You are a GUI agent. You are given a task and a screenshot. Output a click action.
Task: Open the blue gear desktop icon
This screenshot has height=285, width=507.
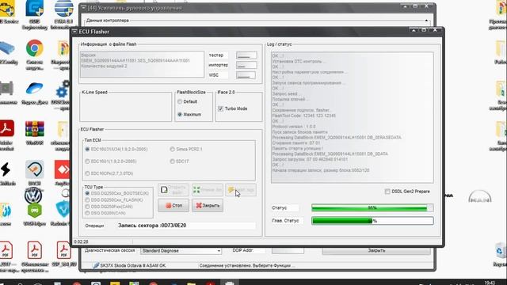pos(63,89)
